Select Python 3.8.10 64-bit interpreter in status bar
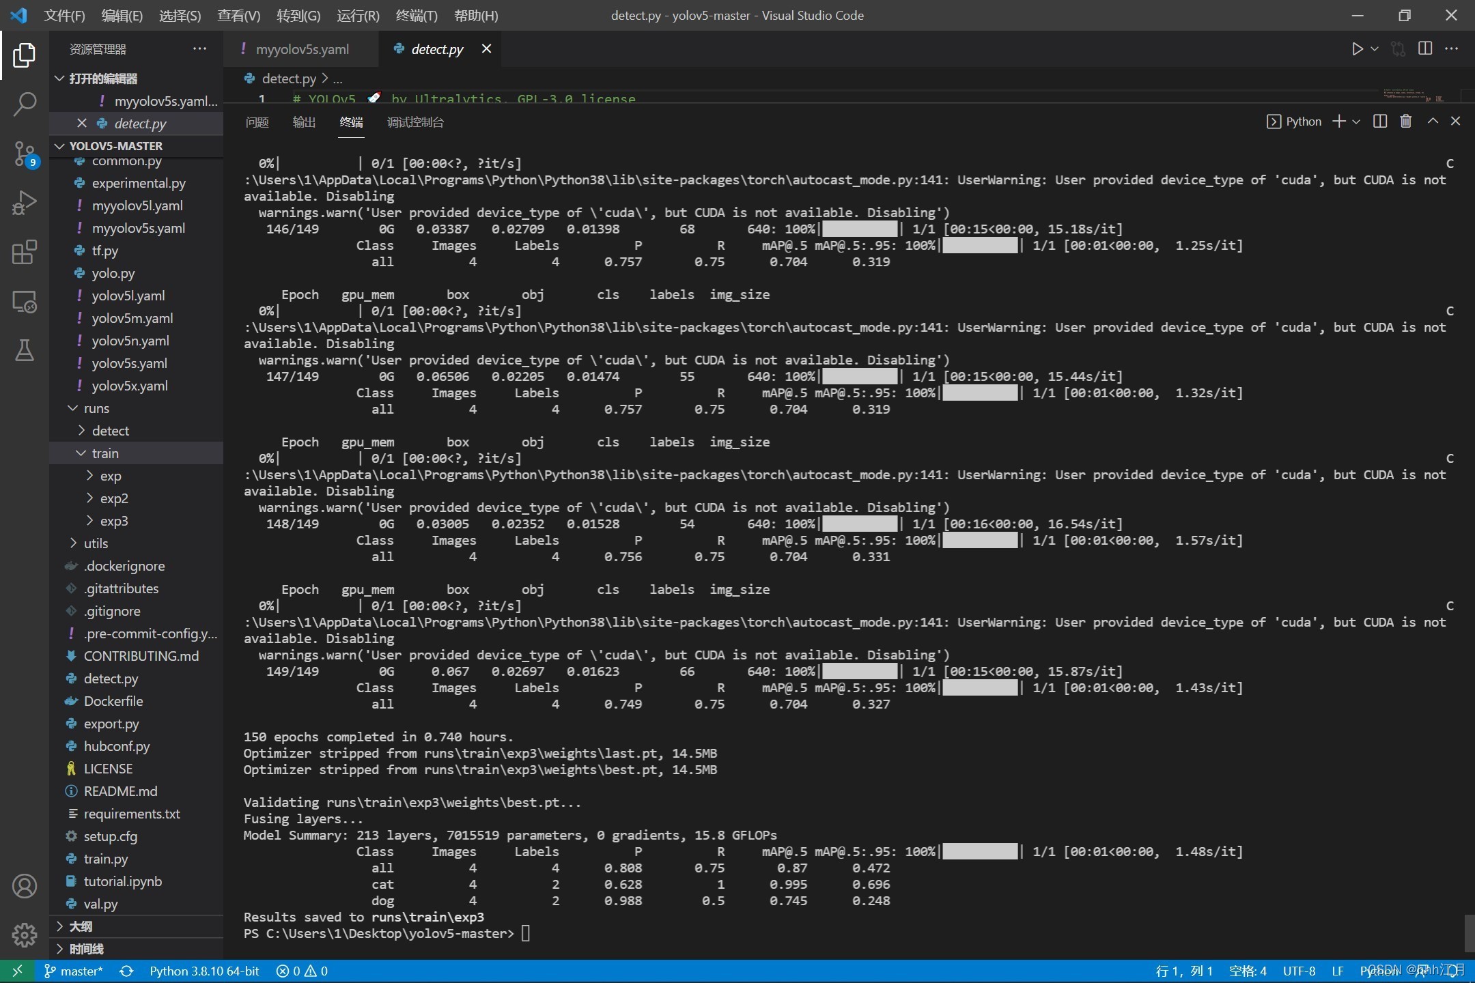This screenshot has height=983, width=1475. coord(204,971)
